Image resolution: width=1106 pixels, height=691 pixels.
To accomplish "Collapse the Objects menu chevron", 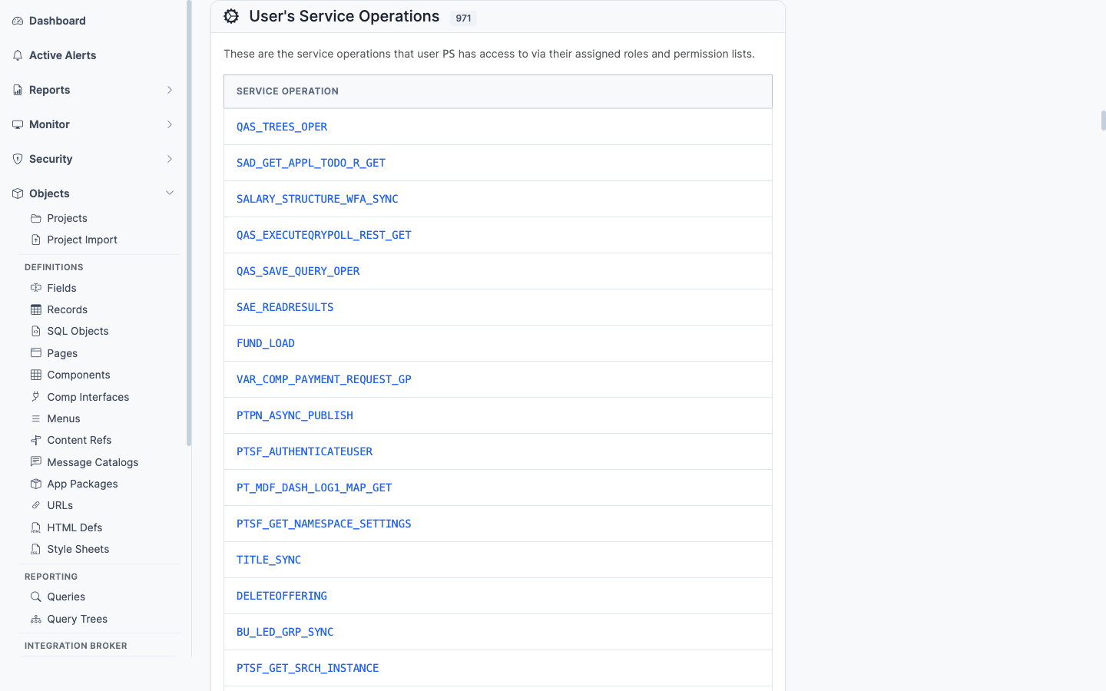I will 170,193.
